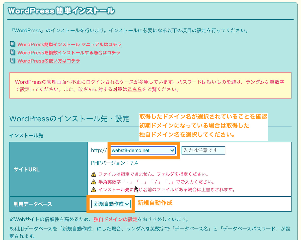This screenshot has height=240, width=301.
Task: Open the WordPressの使い方はコチラ link
Action: coord(49,61)
